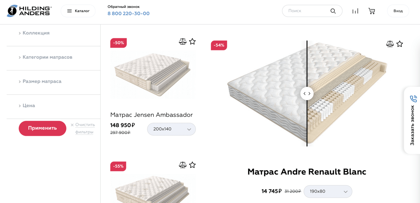Expand the Цена filter section

[28, 105]
